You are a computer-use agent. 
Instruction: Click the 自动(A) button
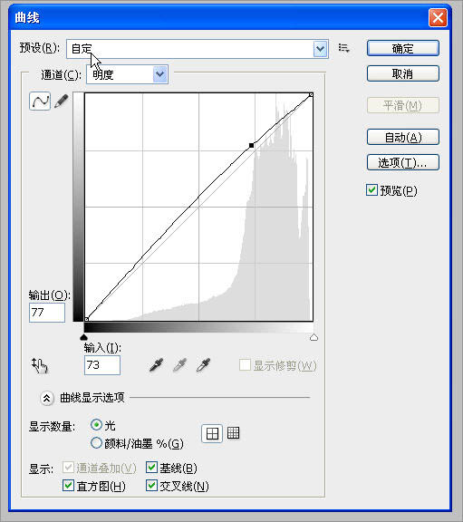403,137
